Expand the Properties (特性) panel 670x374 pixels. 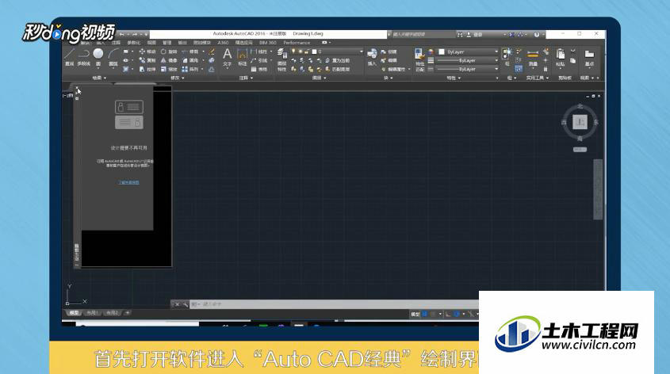coord(454,78)
